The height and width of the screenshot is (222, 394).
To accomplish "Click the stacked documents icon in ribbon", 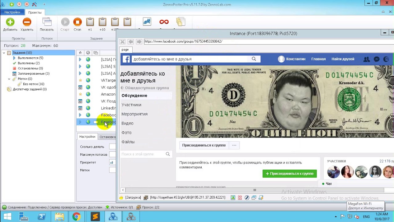I will (180, 22).
